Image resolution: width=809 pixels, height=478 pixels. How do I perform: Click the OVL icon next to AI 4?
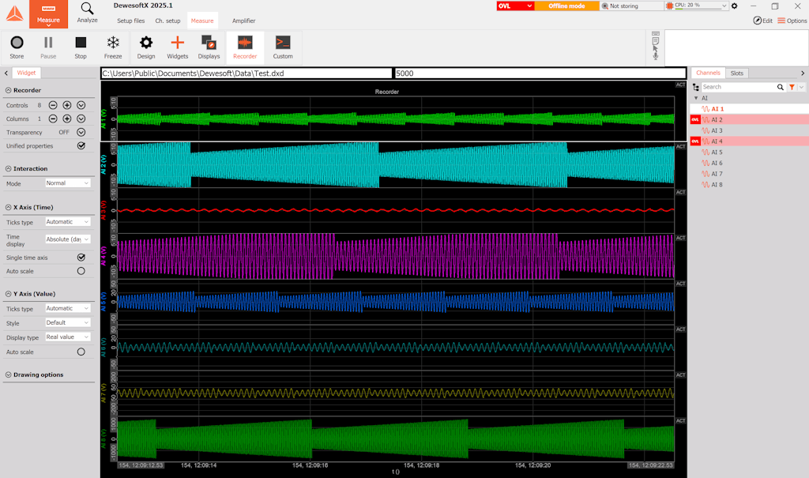(695, 141)
